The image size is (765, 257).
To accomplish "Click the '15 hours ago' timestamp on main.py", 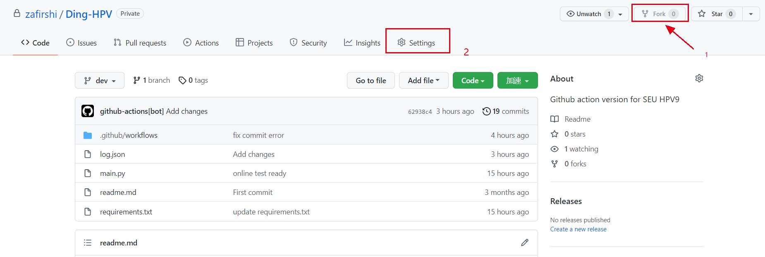I will point(508,173).
